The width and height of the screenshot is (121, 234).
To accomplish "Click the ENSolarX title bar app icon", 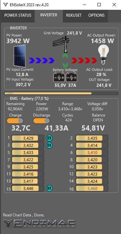I will (5, 5).
